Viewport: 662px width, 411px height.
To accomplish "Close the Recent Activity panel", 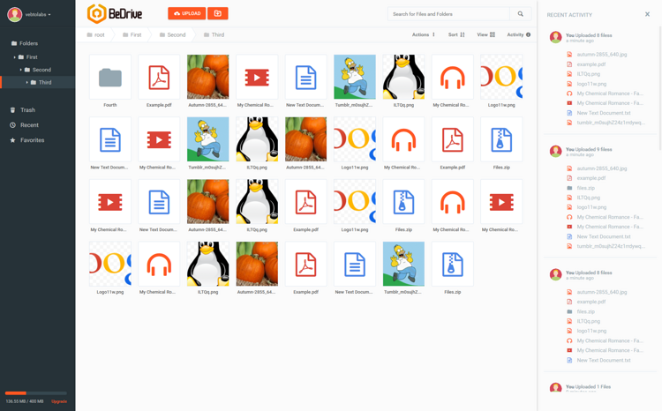I will 647,14.
